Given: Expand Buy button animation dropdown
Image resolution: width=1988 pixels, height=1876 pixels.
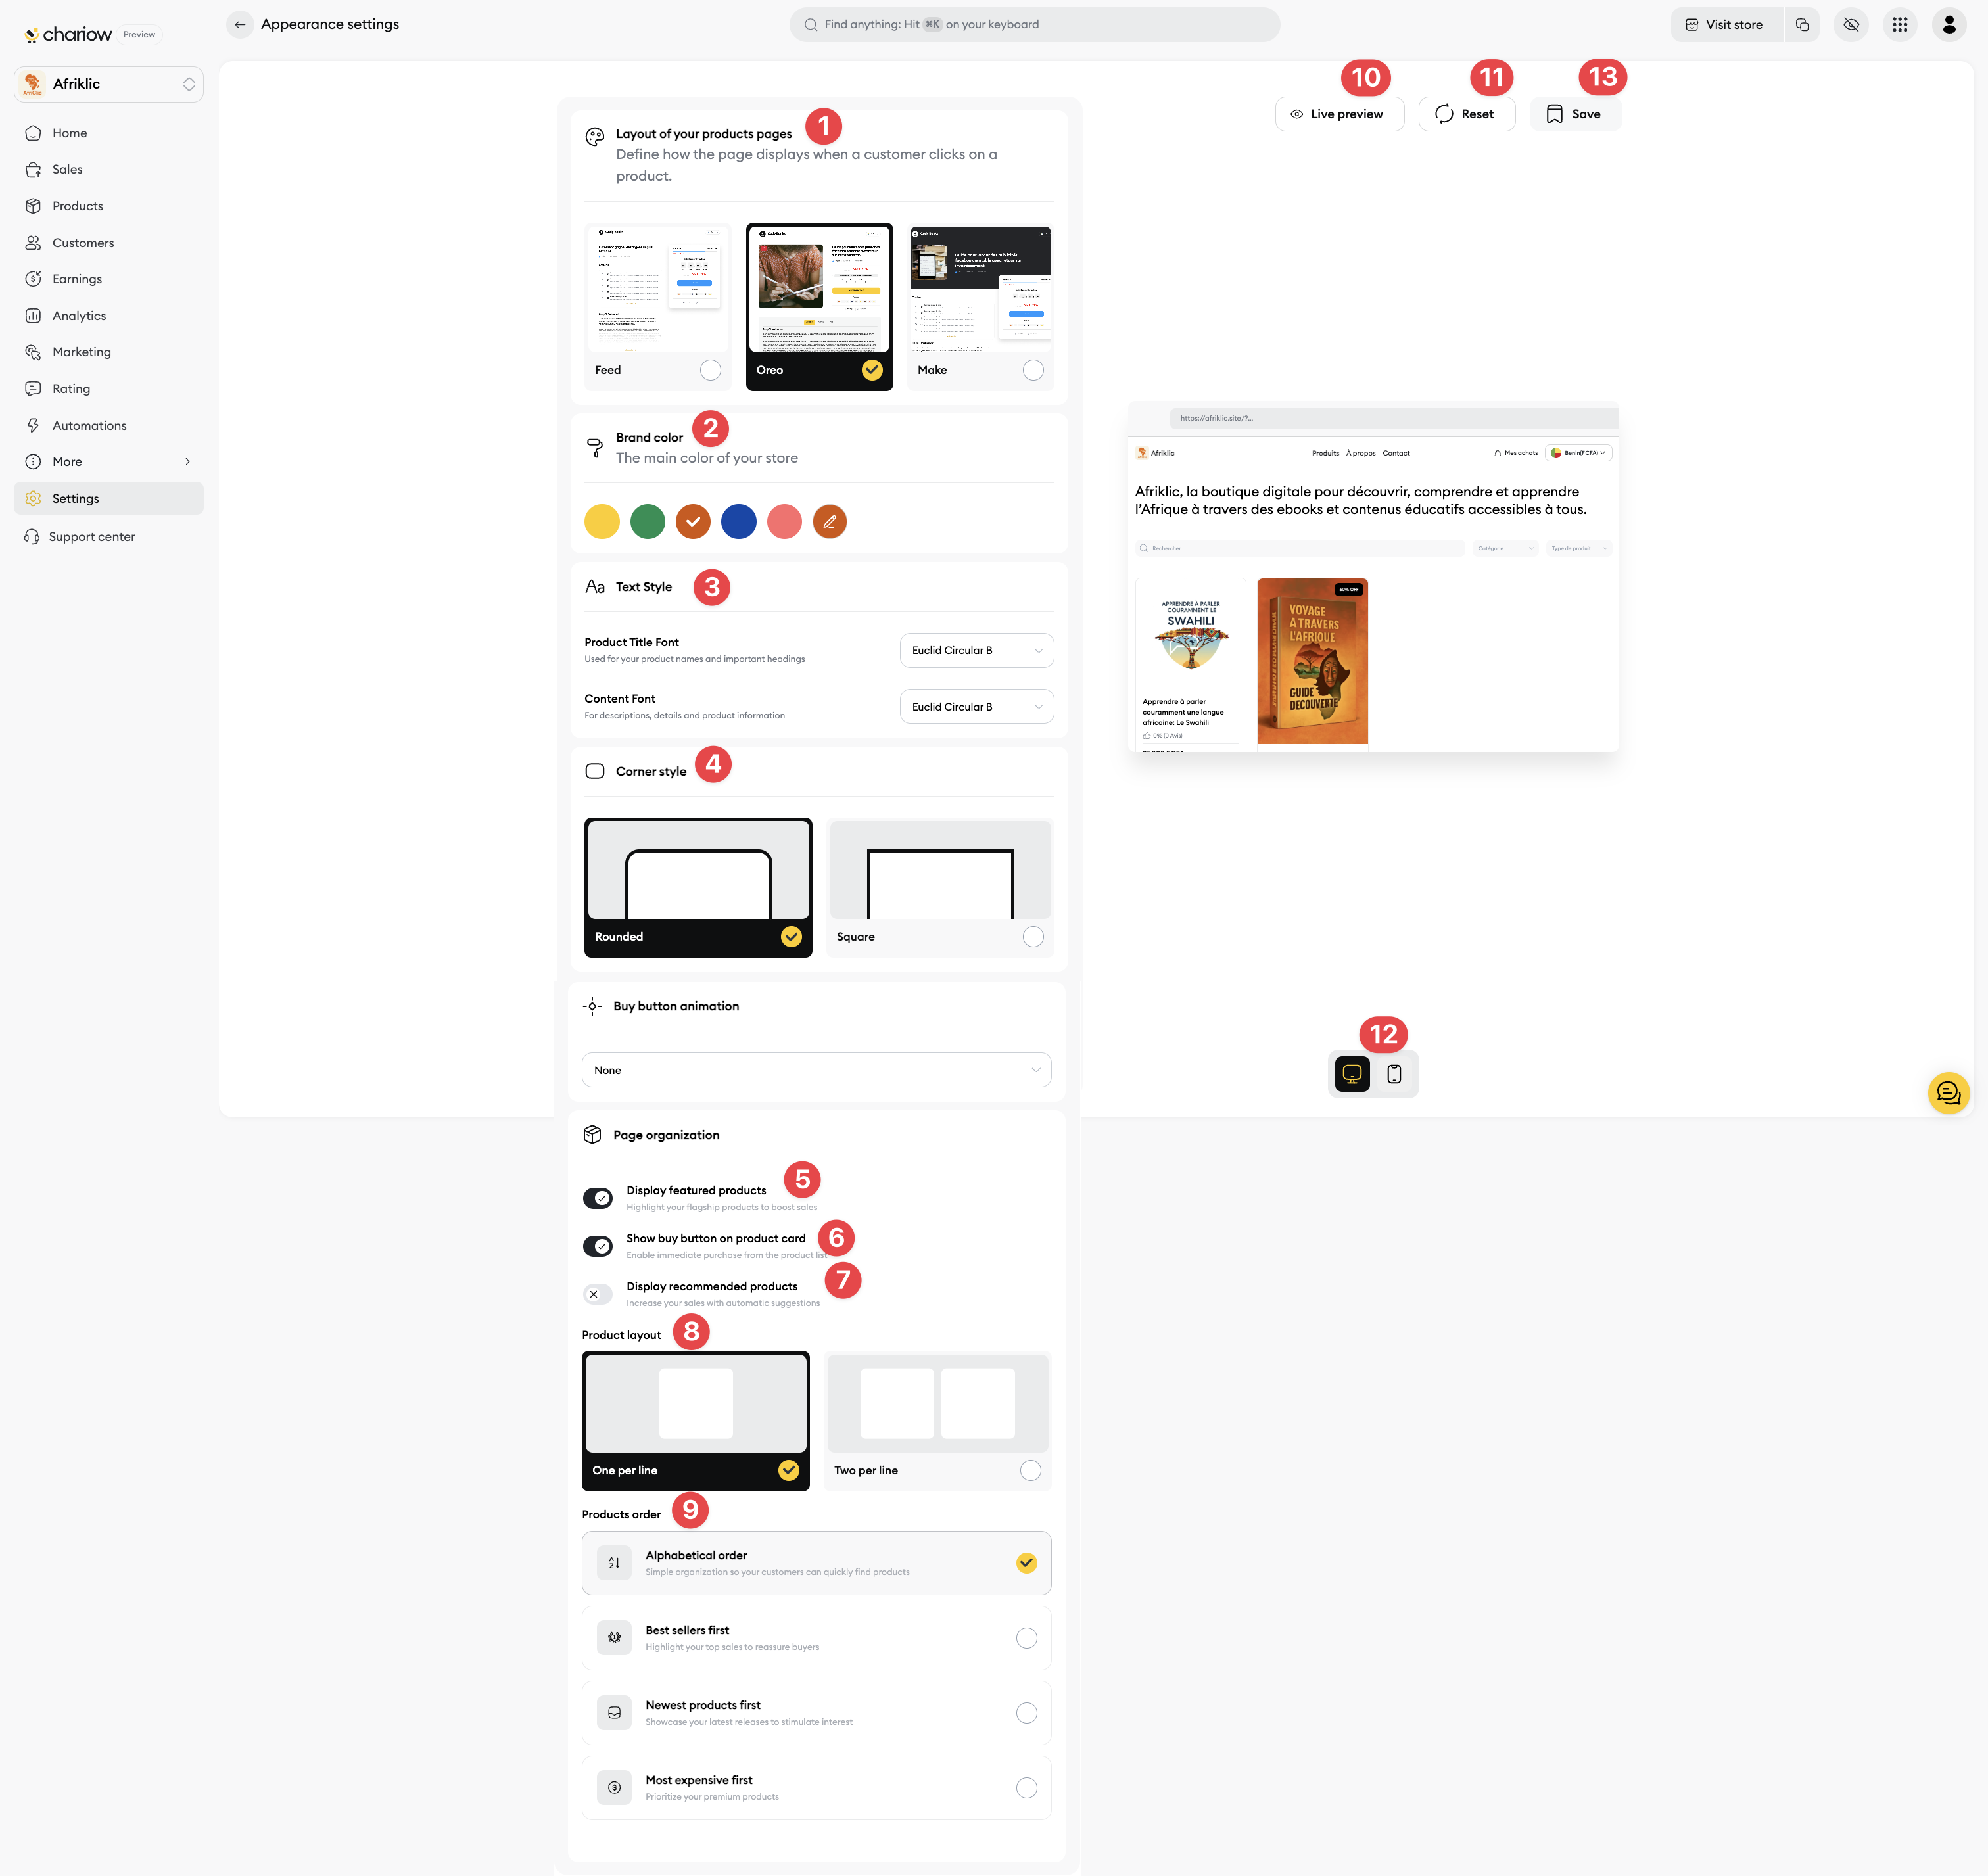Looking at the screenshot, I should [x=816, y=1070].
